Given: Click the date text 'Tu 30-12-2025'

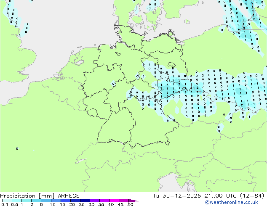Looking at the screenshot, I should [177, 196].
